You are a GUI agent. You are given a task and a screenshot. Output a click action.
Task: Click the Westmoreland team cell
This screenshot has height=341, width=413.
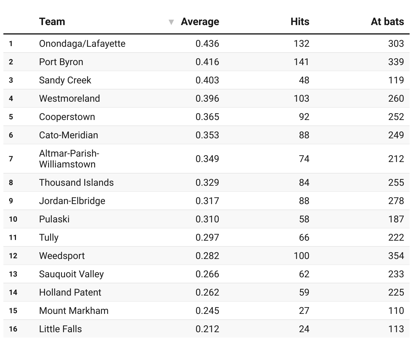point(69,99)
